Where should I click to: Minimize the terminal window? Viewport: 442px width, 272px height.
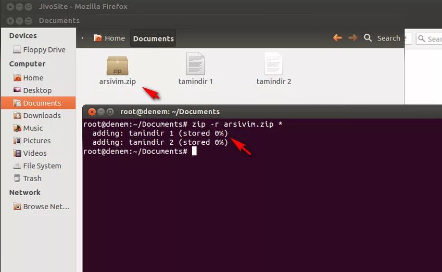coord(101,112)
